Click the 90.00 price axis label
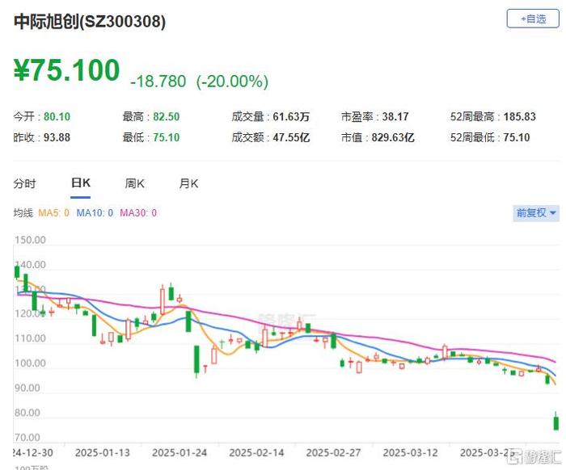 pos(27,388)
